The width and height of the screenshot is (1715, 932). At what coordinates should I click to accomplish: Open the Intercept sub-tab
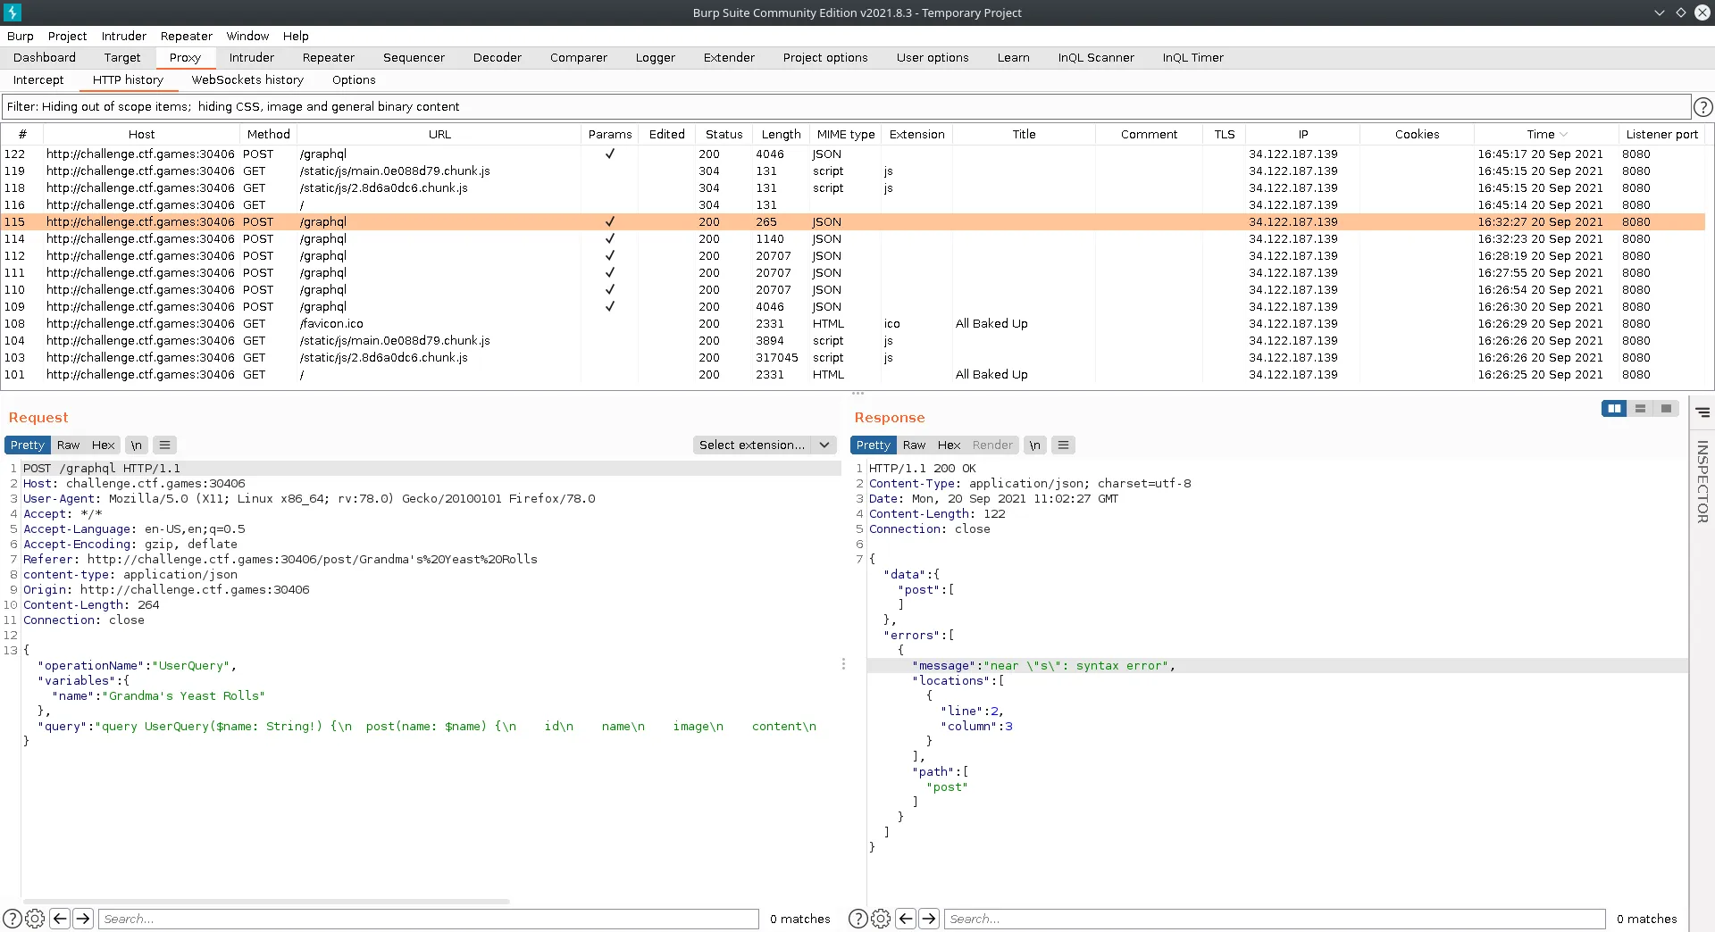click(38, 80)
